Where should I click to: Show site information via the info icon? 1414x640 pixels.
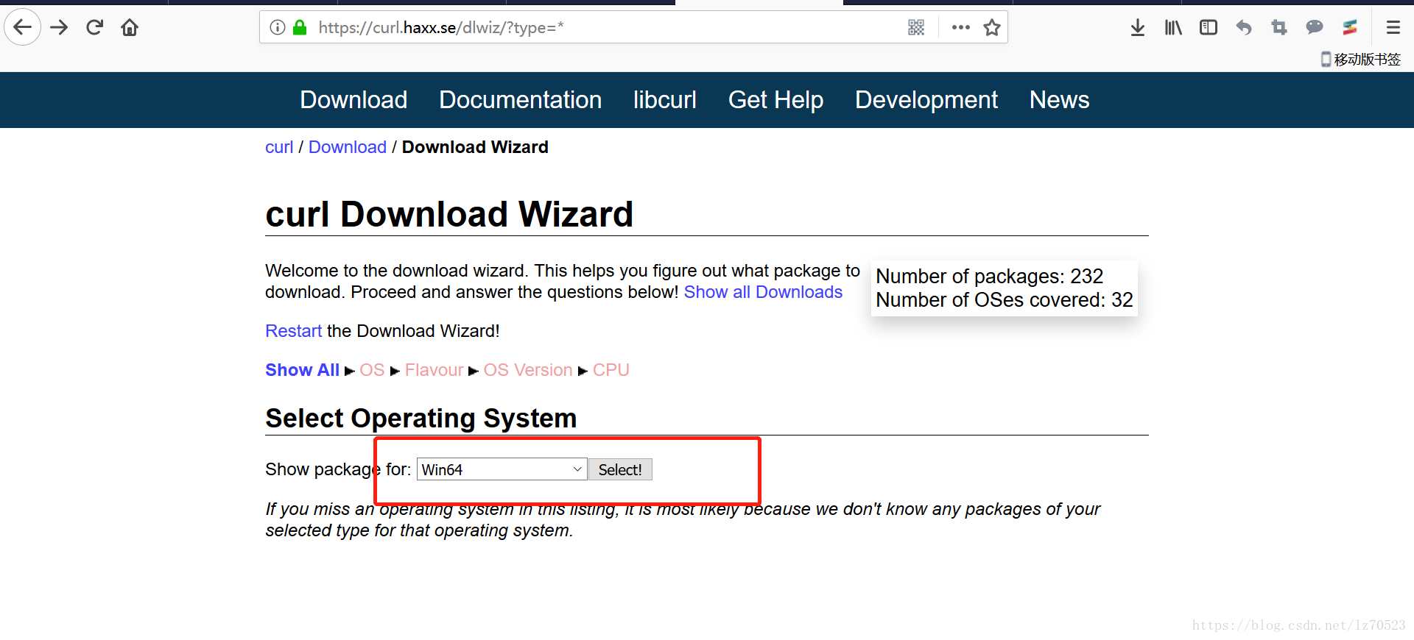point(278,27)
